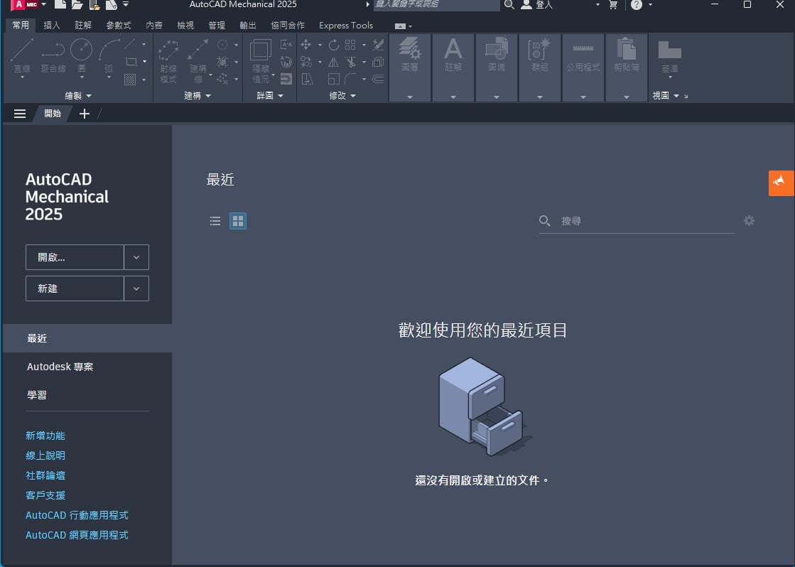The image size is (795, 567).
Task: Expand the 詳圖 panel flyout
Action: (x=270, y=95)
